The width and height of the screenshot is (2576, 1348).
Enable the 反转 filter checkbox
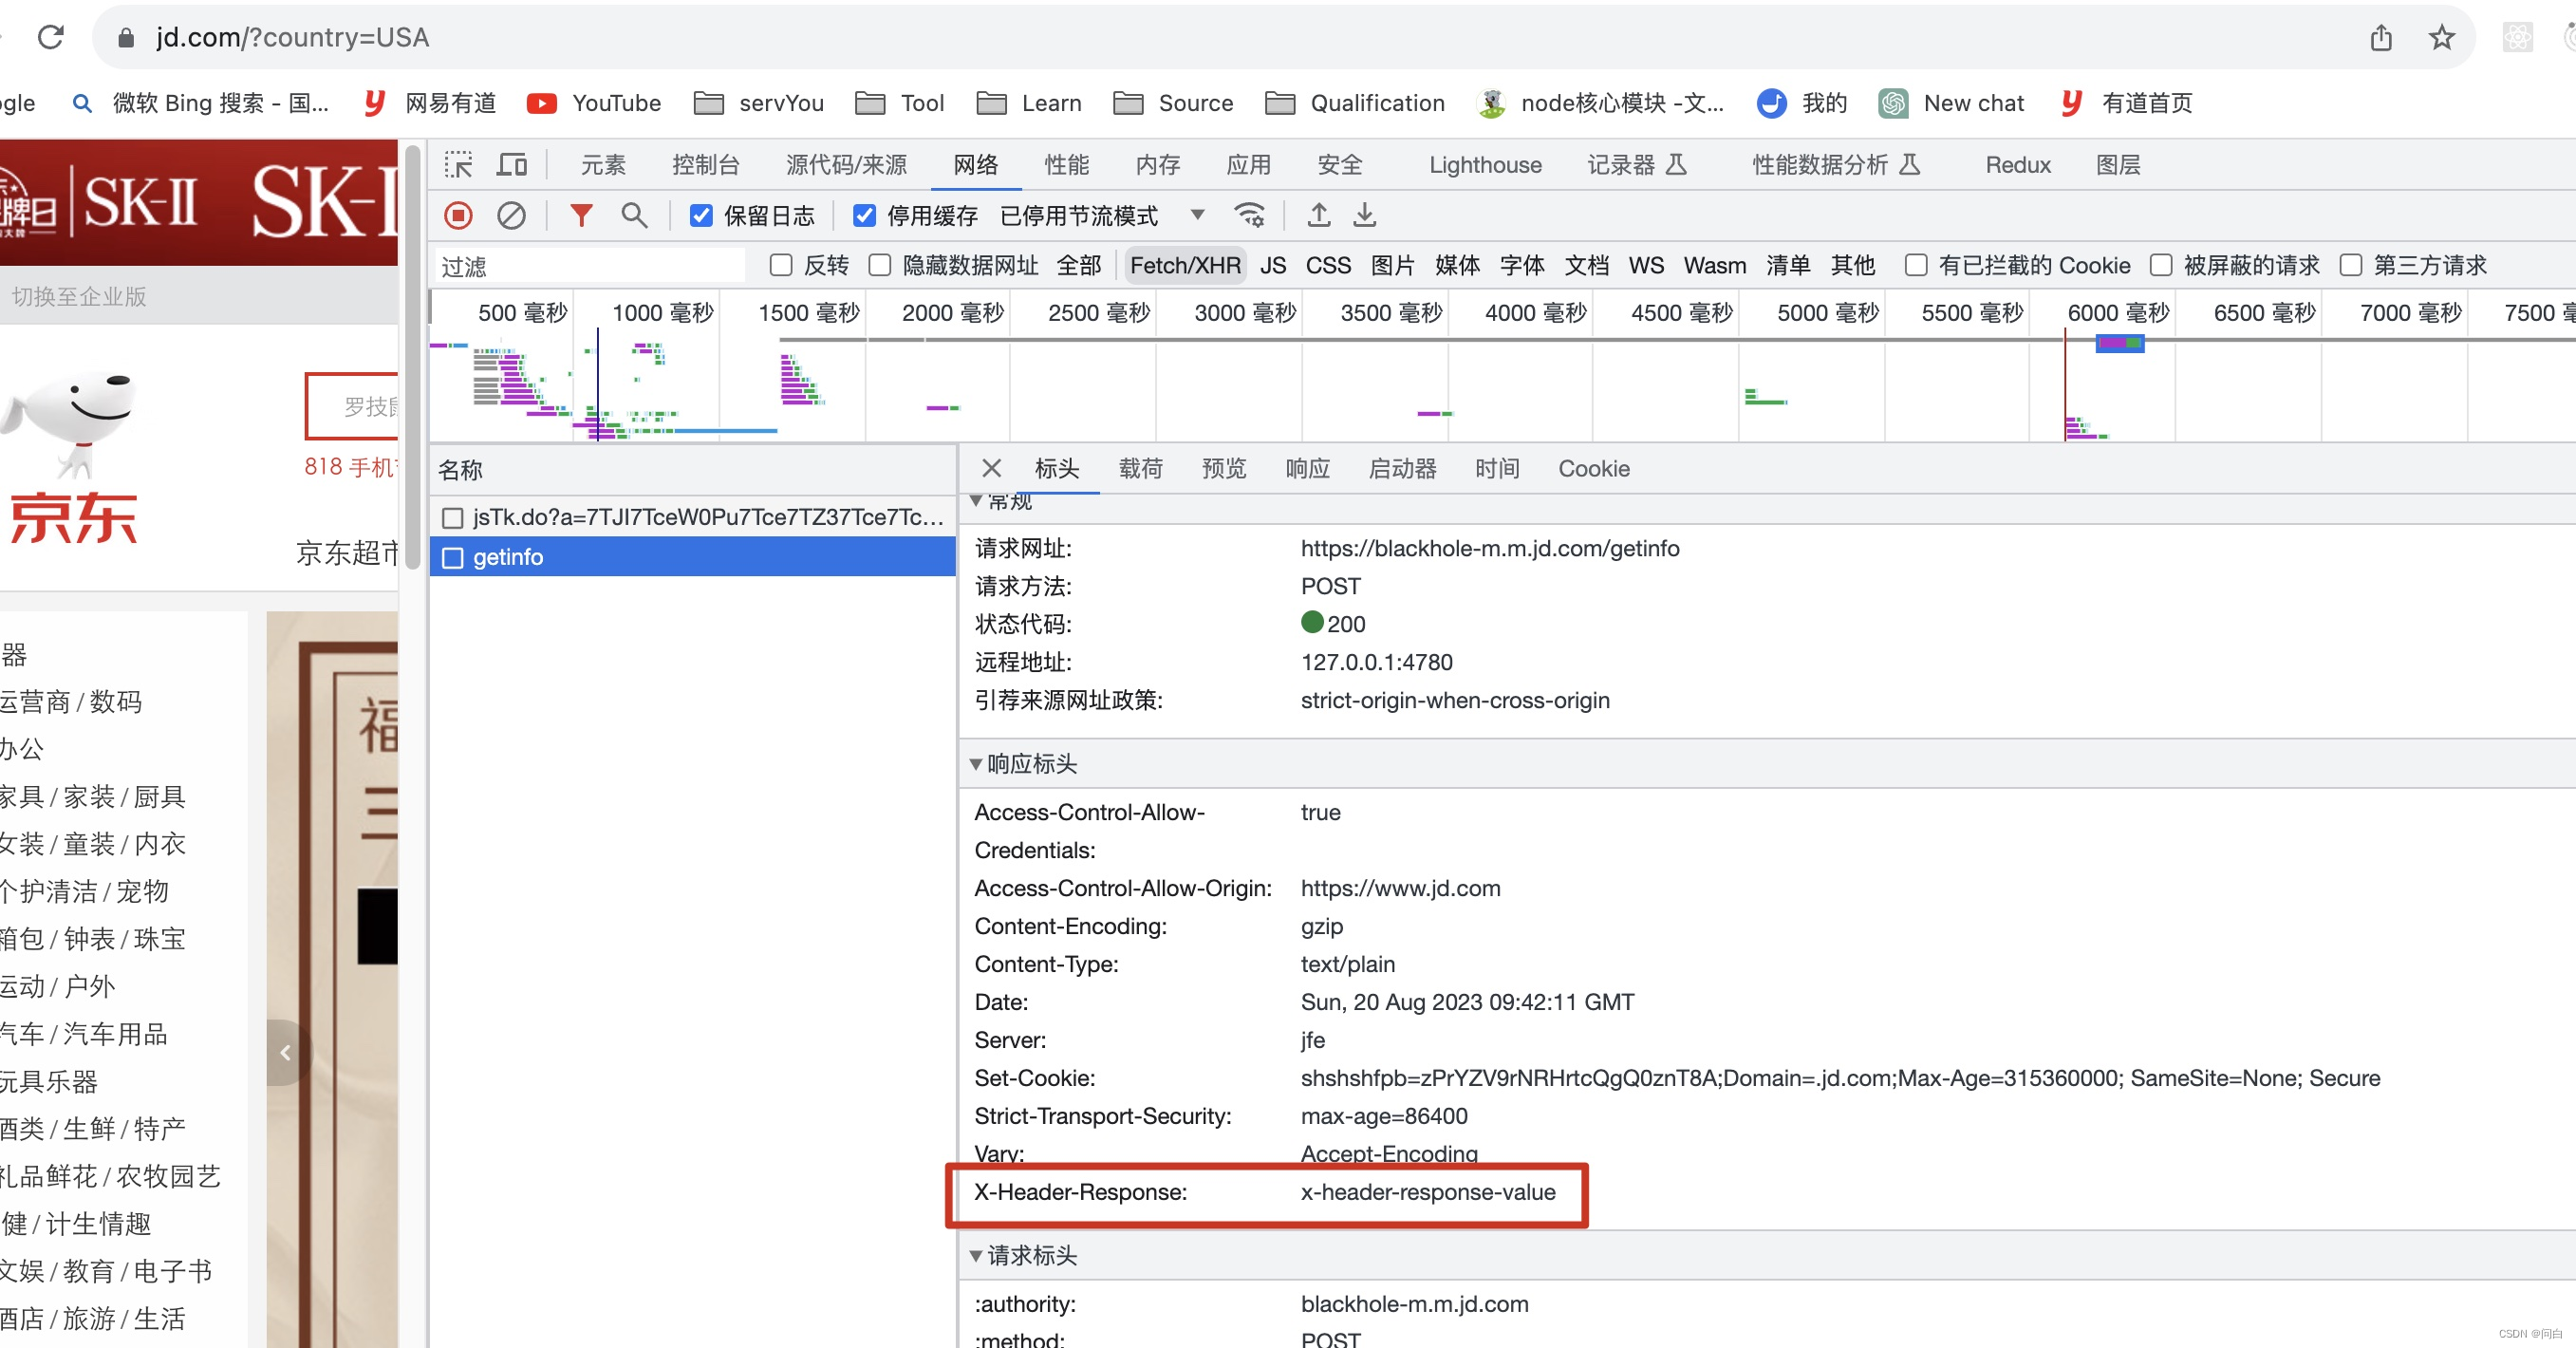tap(781, 265)
